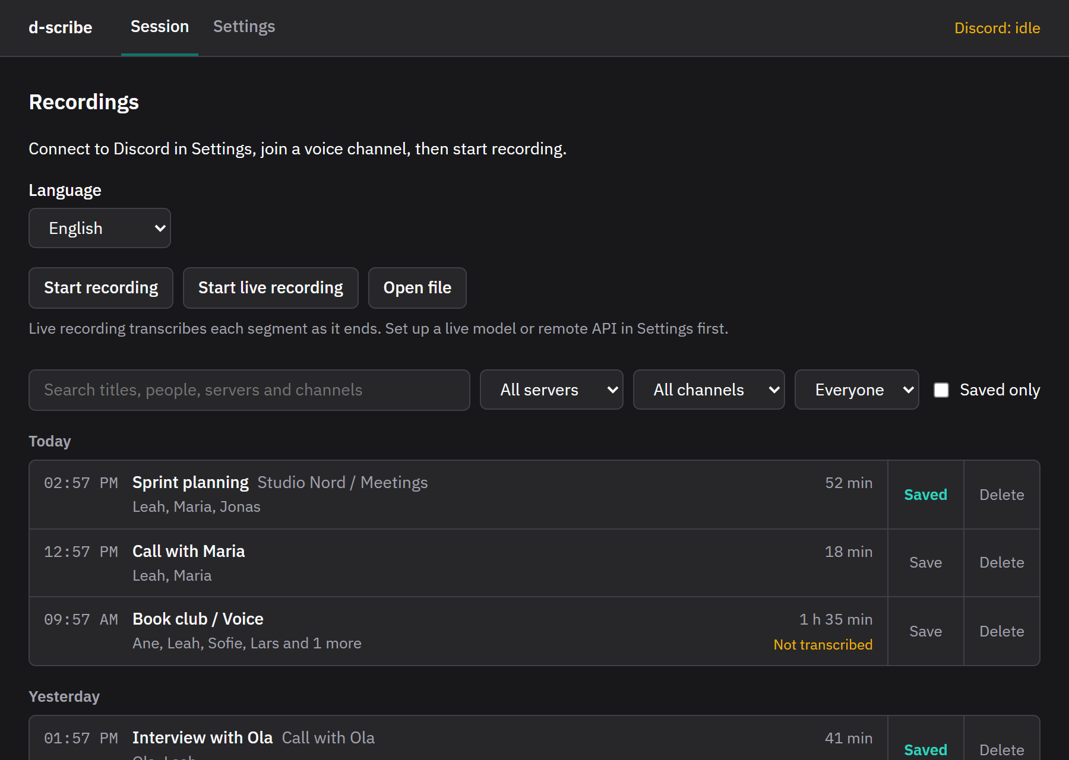Click the Open file button
This screenshot has width=1069, height=760.
(x=418, y=288)
